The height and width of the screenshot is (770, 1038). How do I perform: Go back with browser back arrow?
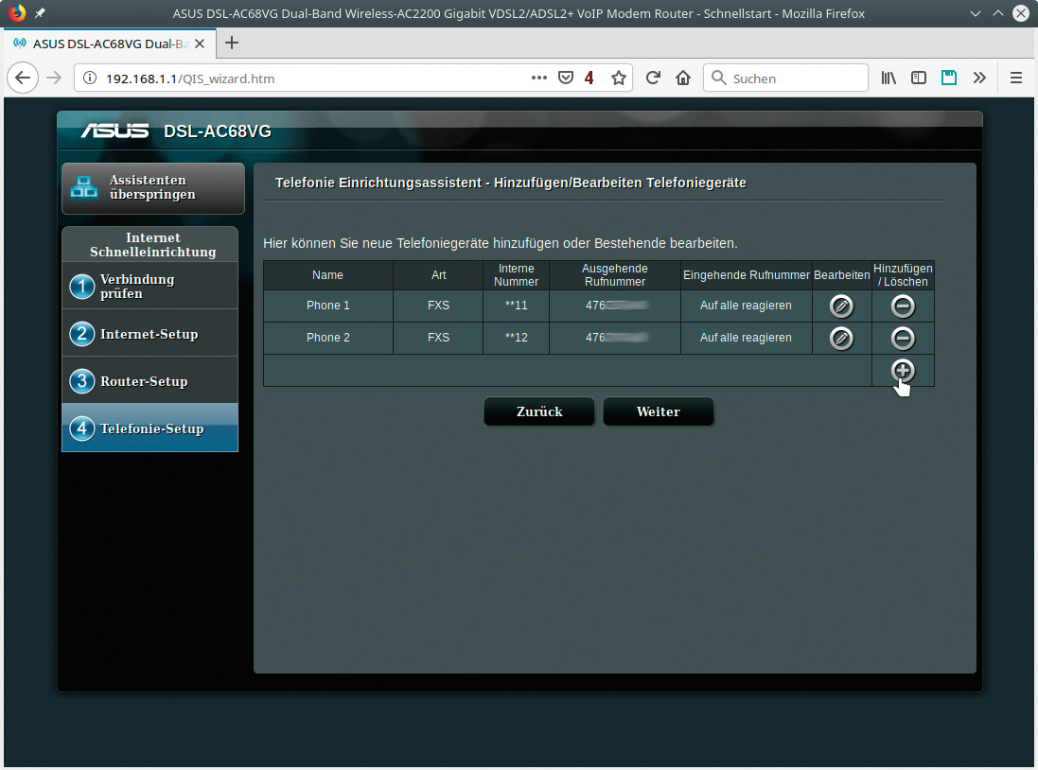[x=23, y=79]
